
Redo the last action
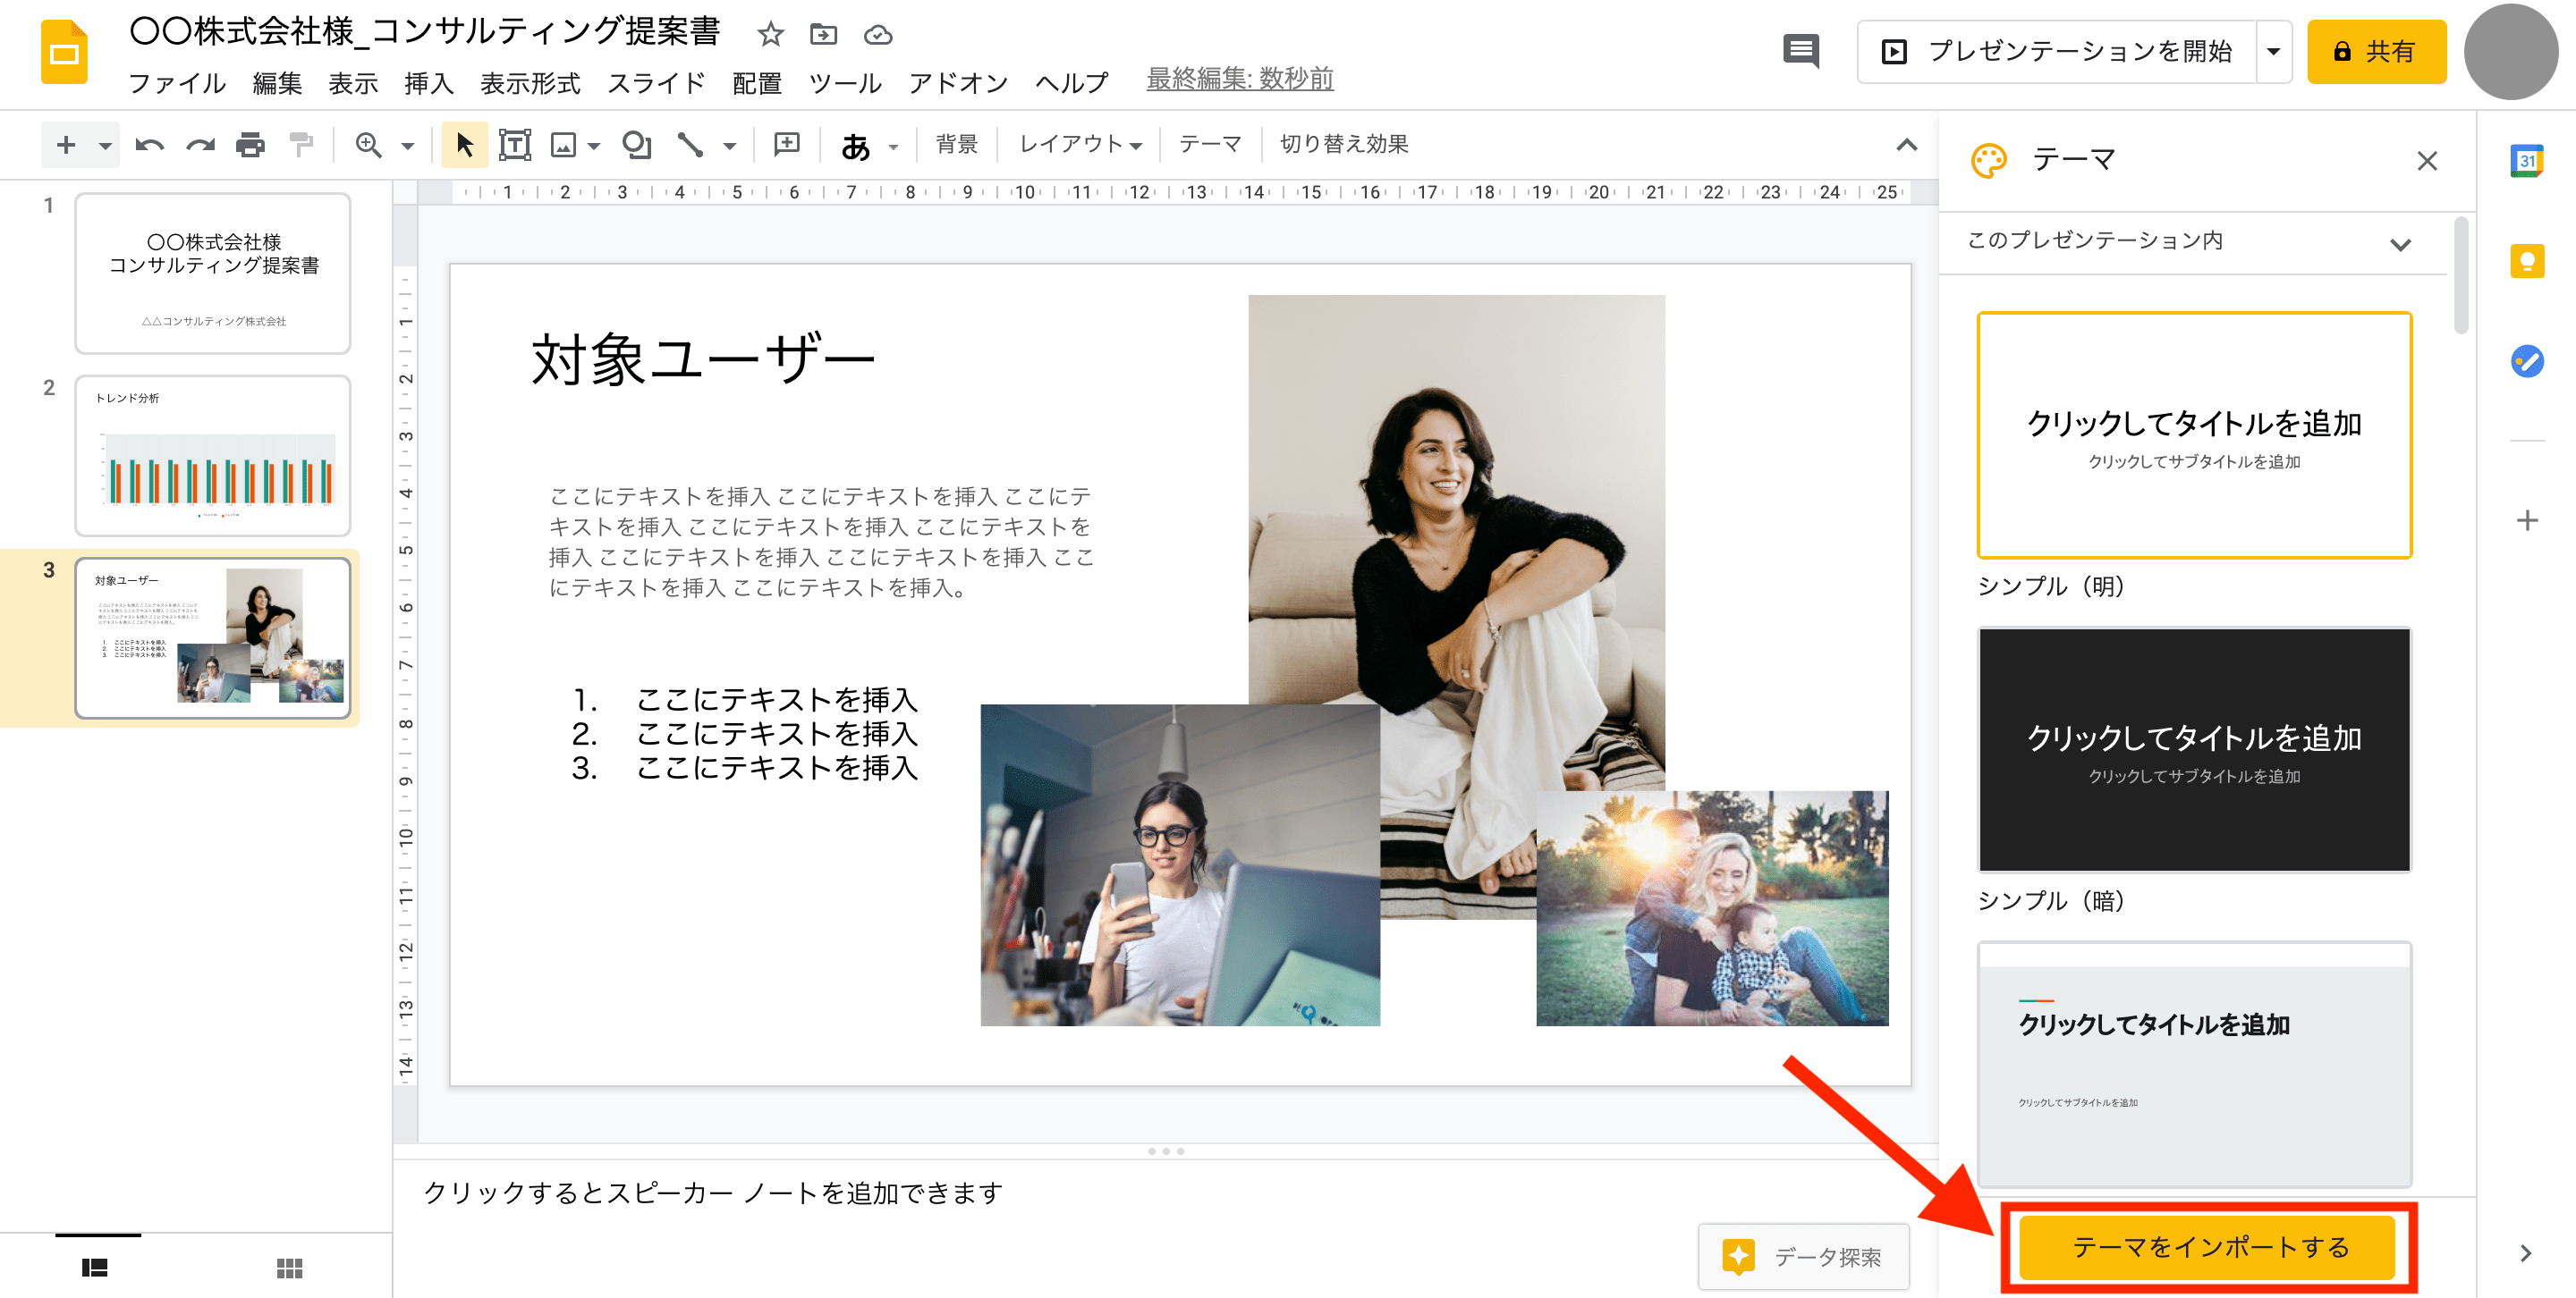pyautogui.click(x=200, y=146)
